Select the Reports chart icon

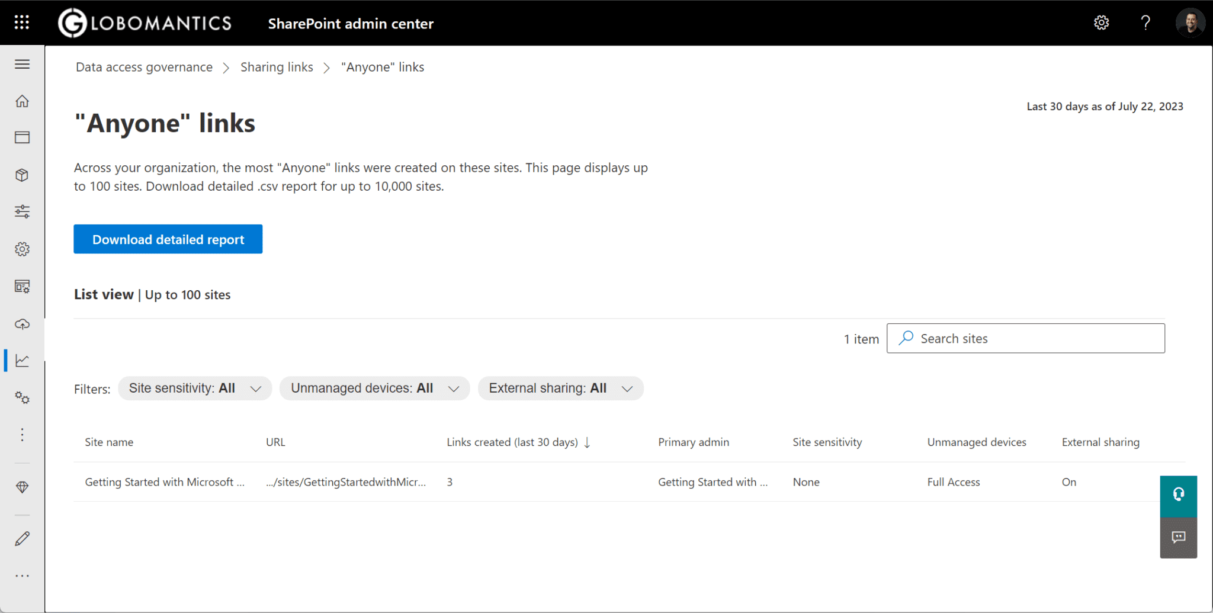[22, 360]
